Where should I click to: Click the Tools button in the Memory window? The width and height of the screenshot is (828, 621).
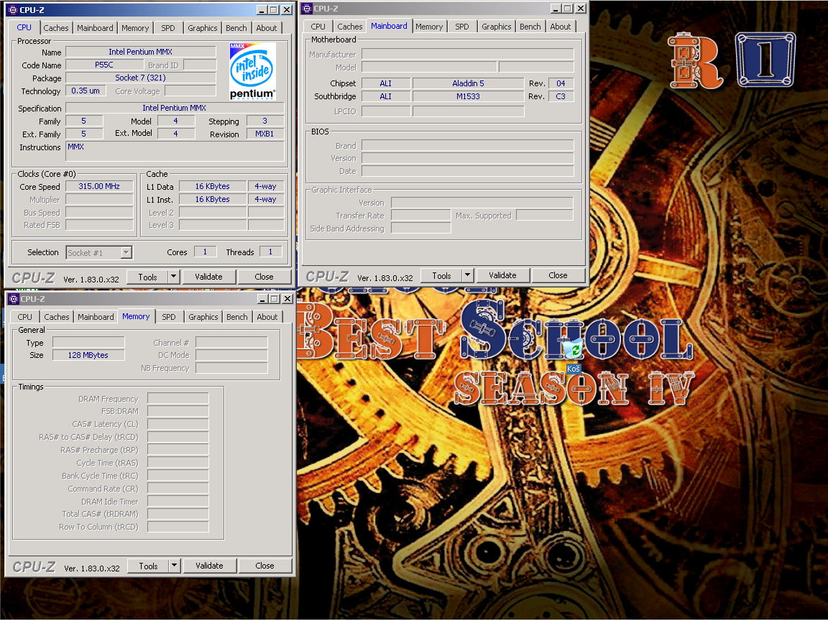pyautogui.click(x=148, y=566)
